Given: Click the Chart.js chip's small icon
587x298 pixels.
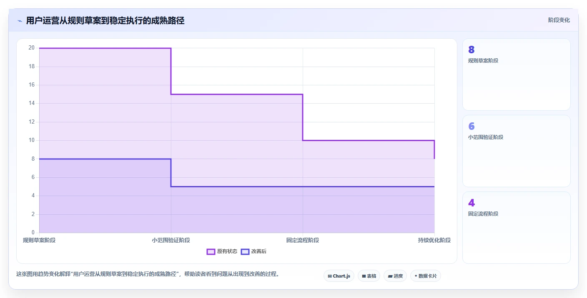Looking at the screenshot, I should [330, 276].
